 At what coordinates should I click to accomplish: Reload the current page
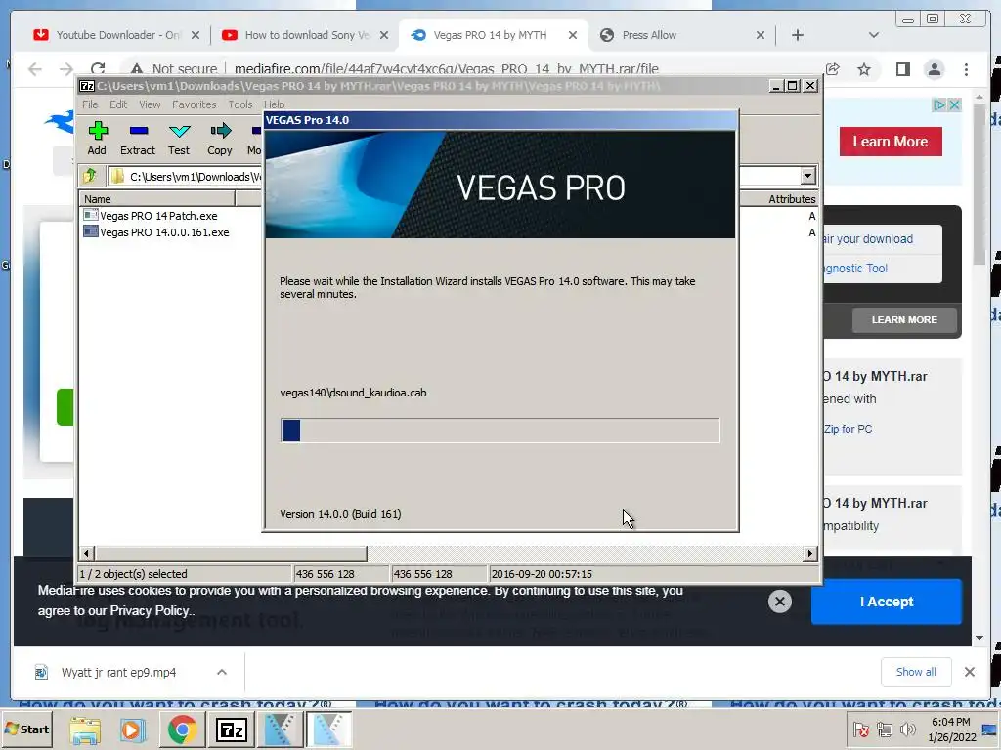(98, 68)
